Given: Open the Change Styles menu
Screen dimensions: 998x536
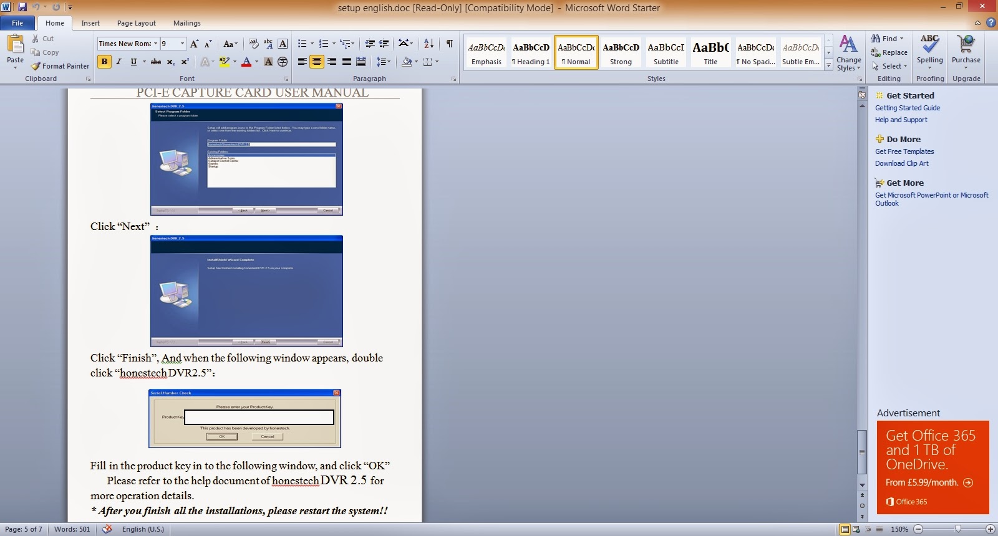Looking at the screenshot, I should (x=848, y=54).
